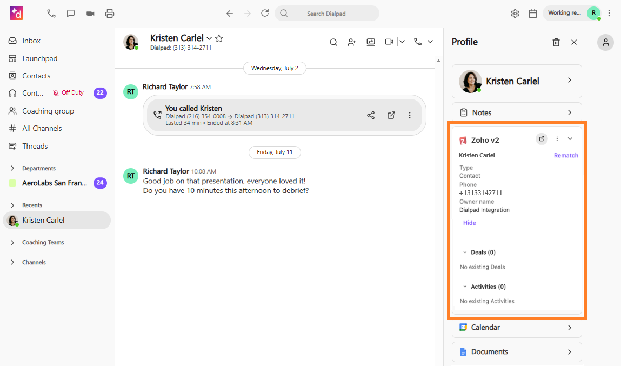Open Kristen Carlel profile card
621x366 pixels.
pyautogui.click(x=517, y=81)
